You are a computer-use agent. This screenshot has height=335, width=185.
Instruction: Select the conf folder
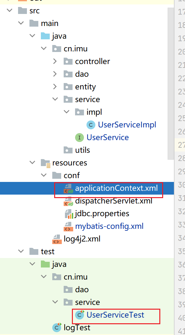point(72,175)
